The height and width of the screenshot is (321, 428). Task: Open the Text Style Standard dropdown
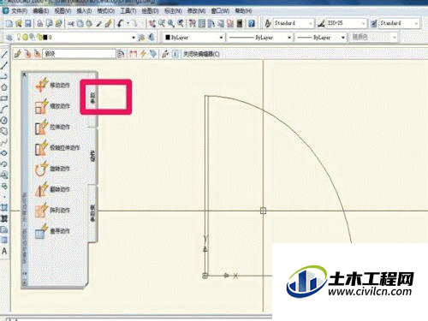coord(294,23)
